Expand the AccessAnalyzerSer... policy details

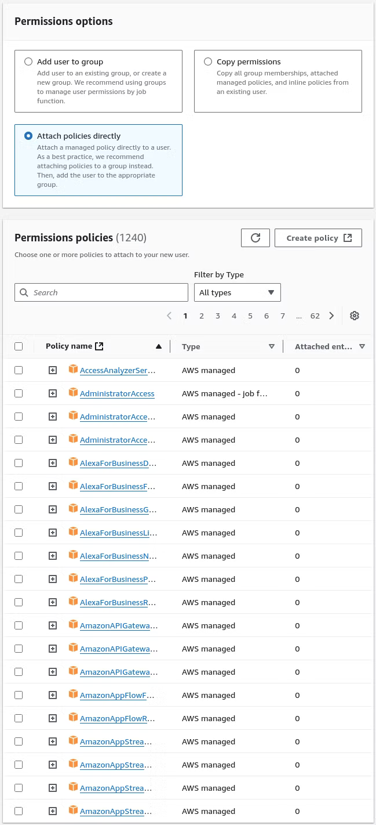pyautogui.click(x=53, y=370)
